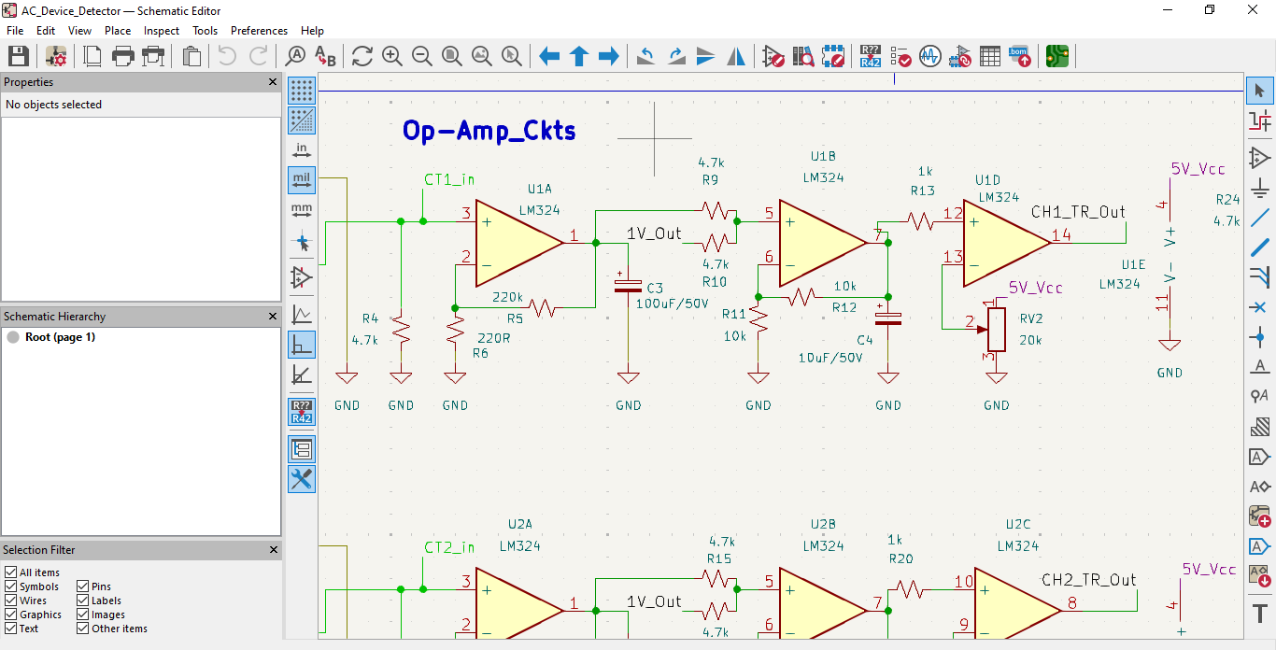
Task: Save the schematic with the floppy disk icon
Action: click(18, 56)
